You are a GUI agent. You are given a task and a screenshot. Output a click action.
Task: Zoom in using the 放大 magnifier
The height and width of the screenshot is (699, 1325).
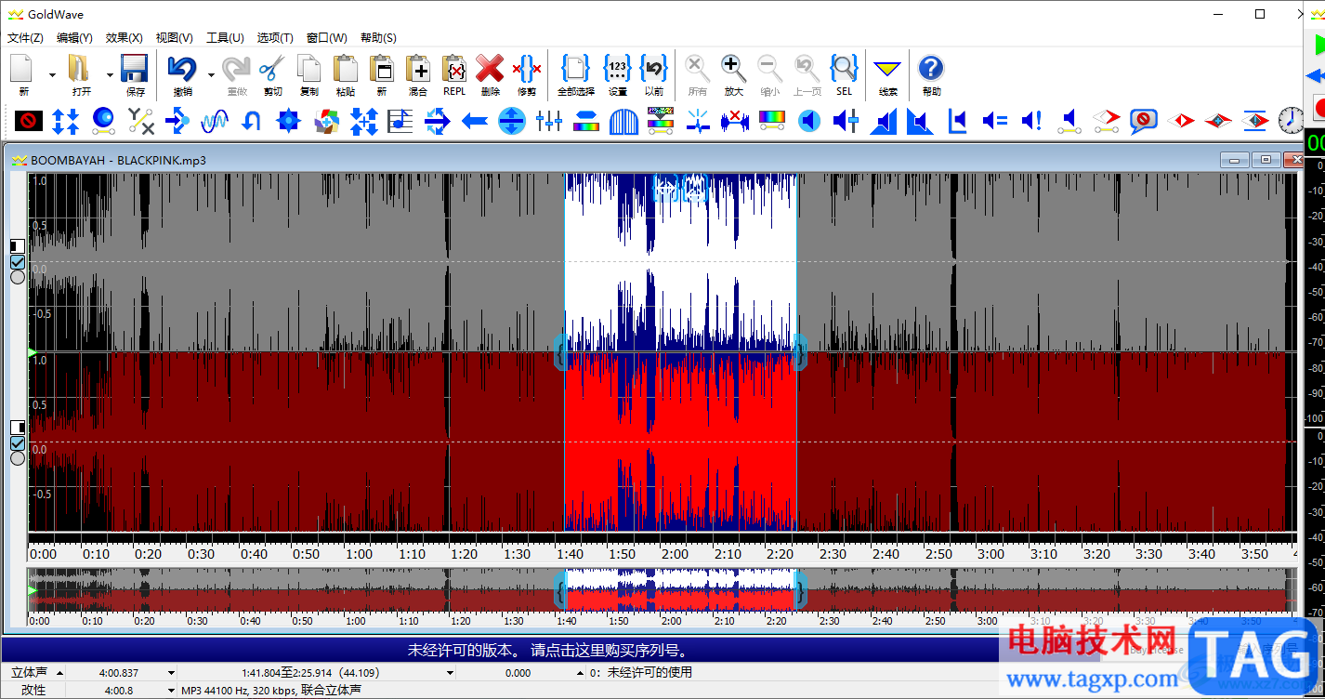click(x=733, y=74)
